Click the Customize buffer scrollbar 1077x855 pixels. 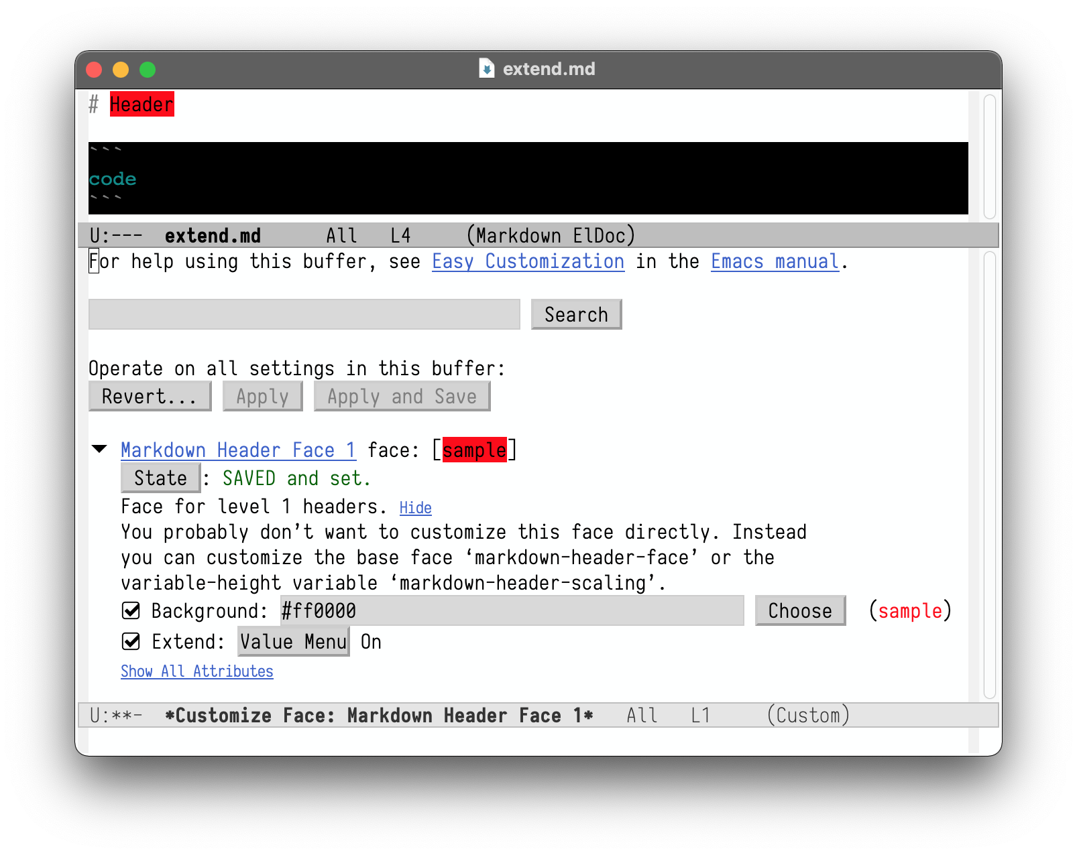990,475
